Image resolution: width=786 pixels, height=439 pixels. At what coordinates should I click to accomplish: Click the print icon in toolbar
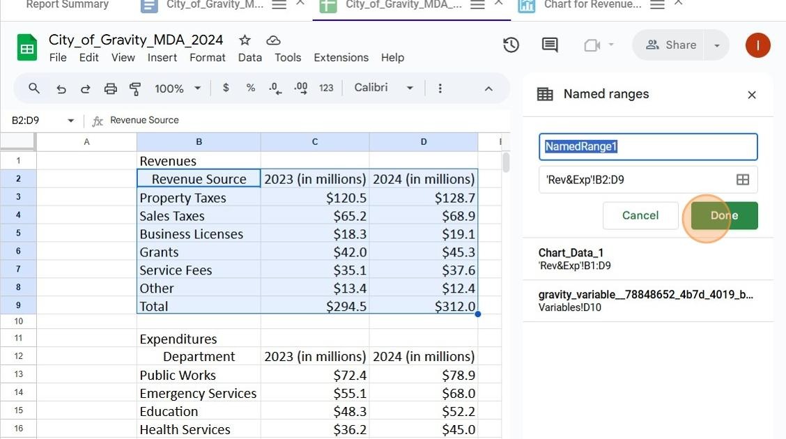(x=110, y=89)
